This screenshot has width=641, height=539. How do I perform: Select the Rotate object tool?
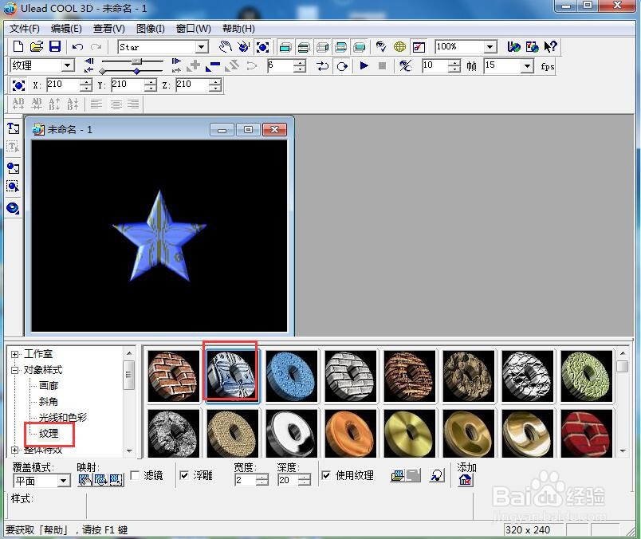[x=244, y=47]
